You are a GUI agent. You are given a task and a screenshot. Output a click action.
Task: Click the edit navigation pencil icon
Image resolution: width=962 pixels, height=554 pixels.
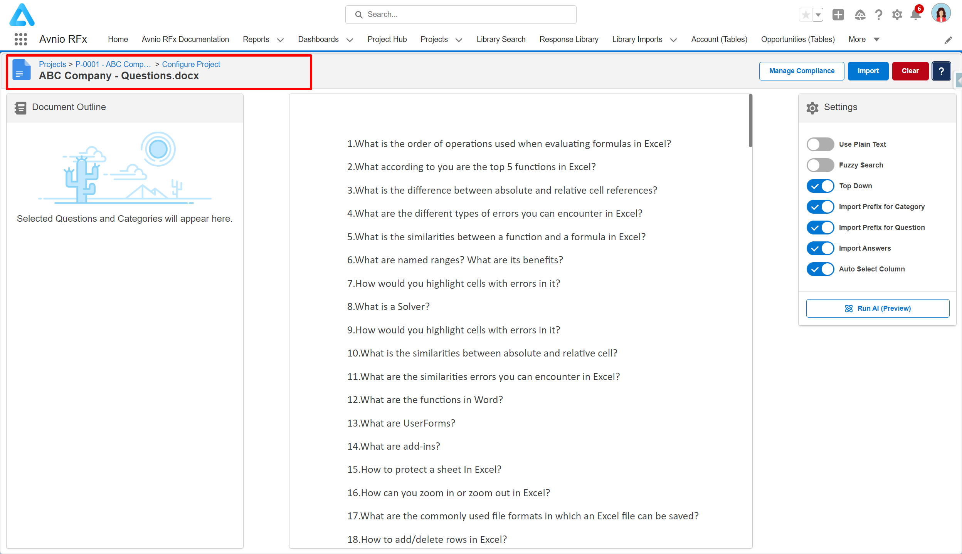[949, 40]
